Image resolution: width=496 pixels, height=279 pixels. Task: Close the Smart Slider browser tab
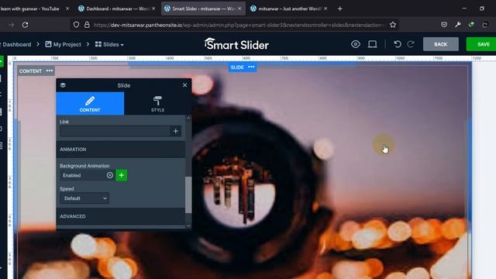[239, 9]
